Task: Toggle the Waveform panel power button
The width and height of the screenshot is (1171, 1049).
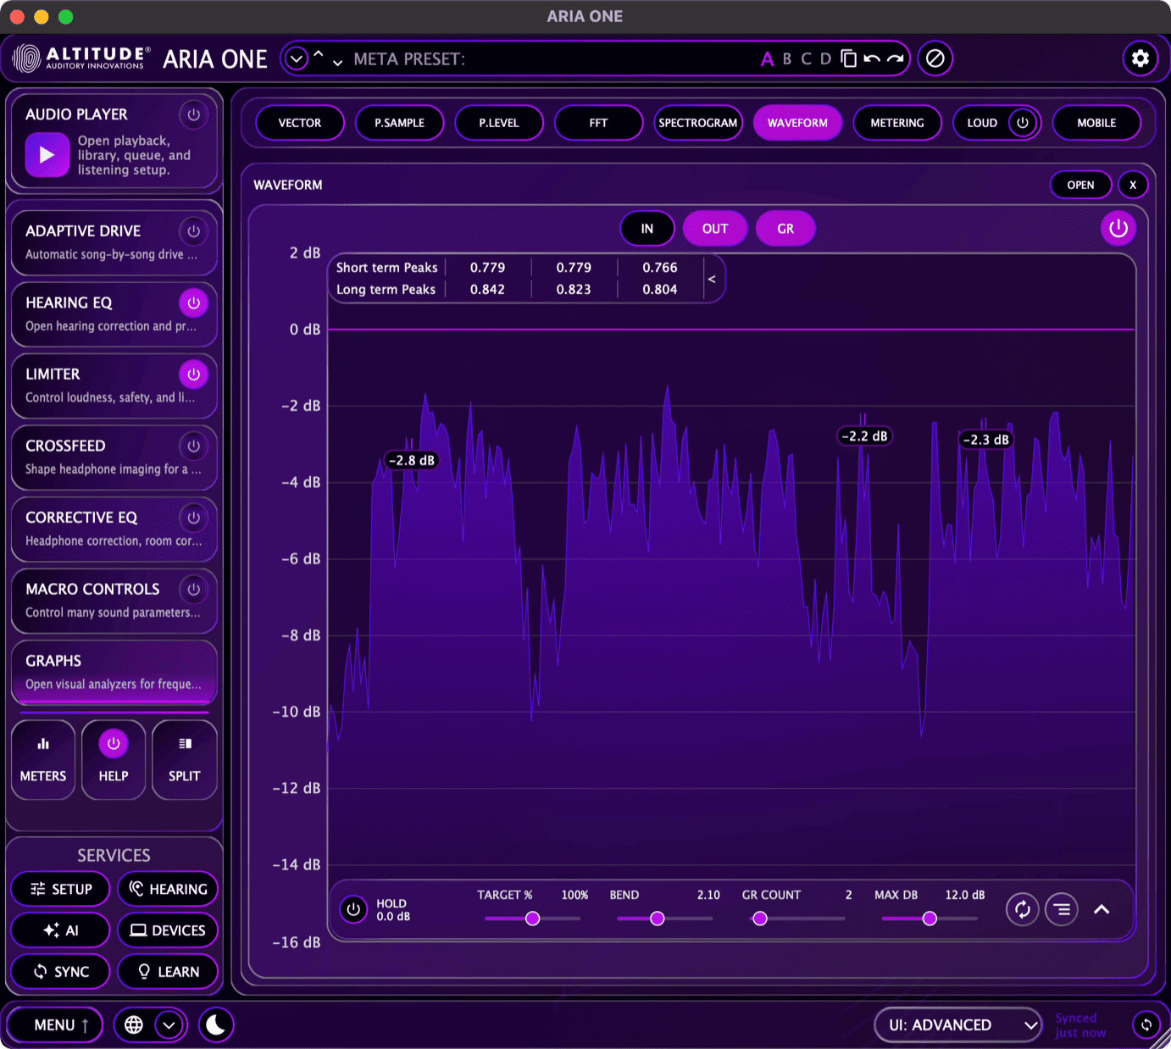Action: click(x=1118, y=228)
